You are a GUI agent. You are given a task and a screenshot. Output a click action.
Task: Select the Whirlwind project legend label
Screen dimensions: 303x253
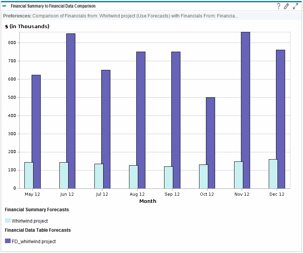(30, 221)
